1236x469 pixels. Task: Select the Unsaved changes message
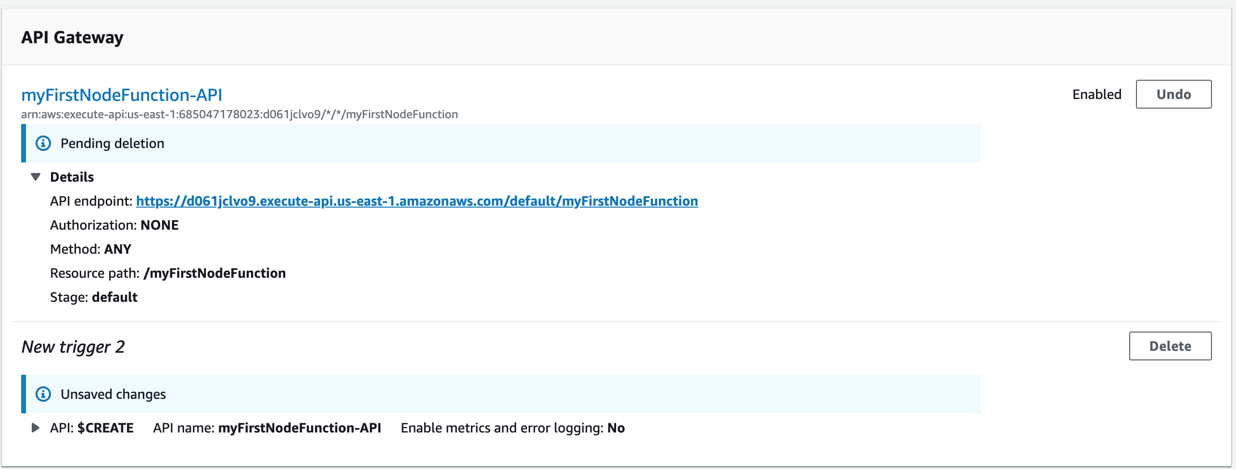113,394
